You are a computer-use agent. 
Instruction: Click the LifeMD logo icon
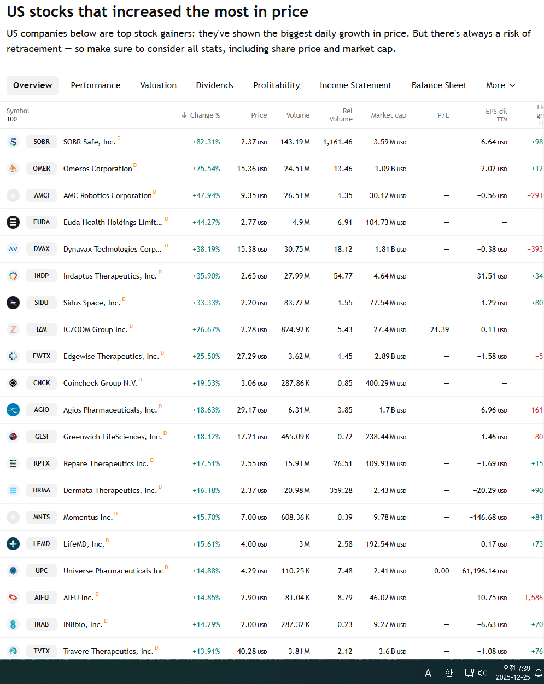pos(13,544)
